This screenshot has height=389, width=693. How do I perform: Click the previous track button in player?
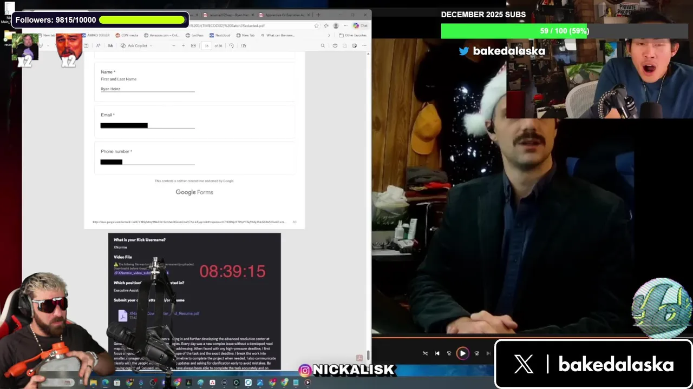[437, 353]
